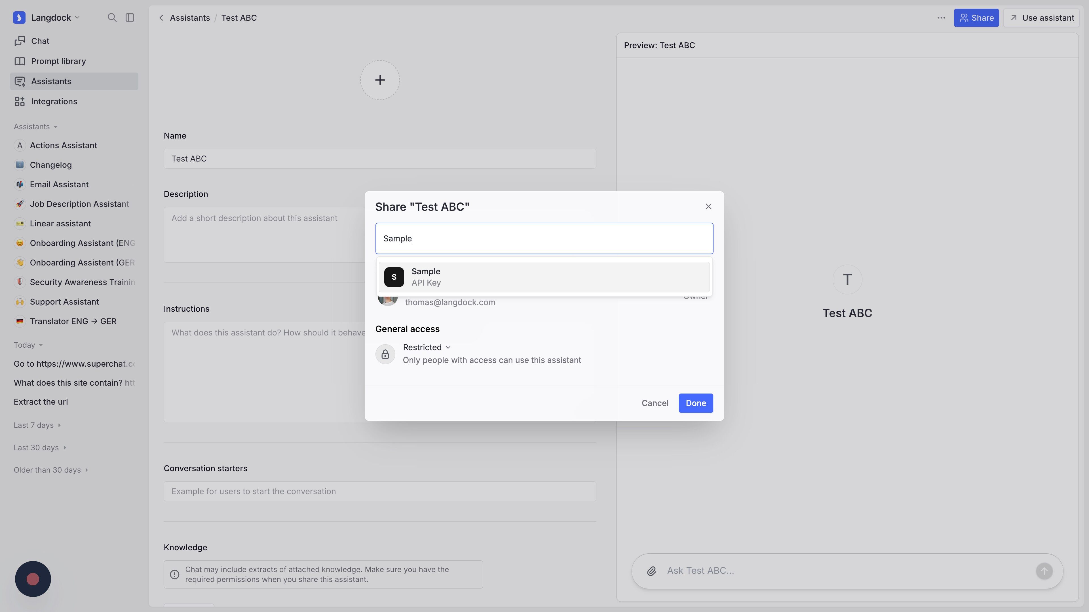The image size is (1089, 612).
Task: Click the attachment paperclip icon in preview
Action: [x=651, y=571]
